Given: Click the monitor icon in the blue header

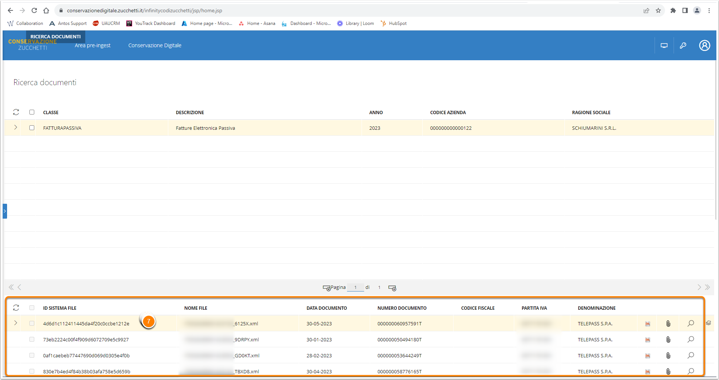Looking at the screenshot, I should tap(664, 45).
